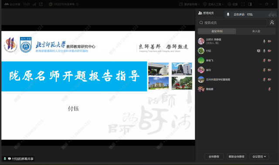Click 解除全体静音 button
Screen dimensions: 279x165
point(236,156)
